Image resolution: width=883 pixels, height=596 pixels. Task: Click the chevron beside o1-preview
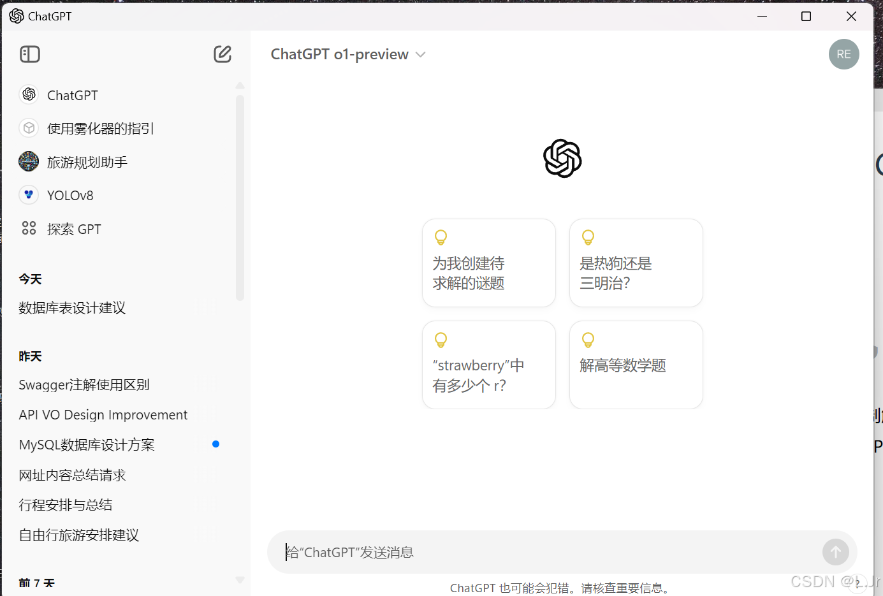point(420,55)
